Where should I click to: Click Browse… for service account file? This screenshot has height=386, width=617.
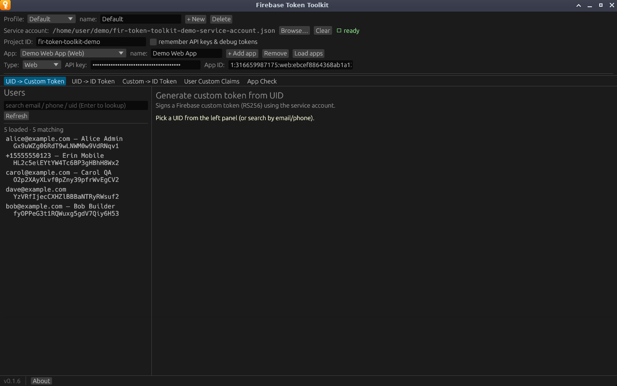click(x=294, y=31)
